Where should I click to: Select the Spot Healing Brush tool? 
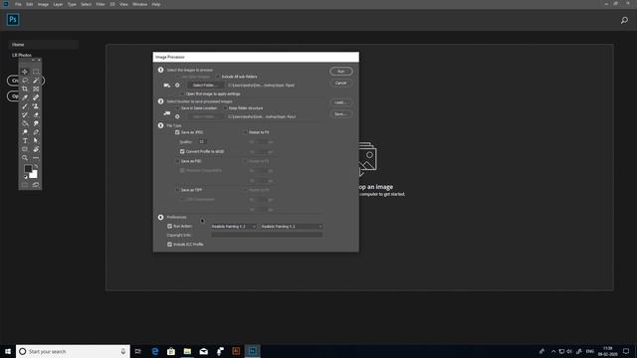point(36,97)
